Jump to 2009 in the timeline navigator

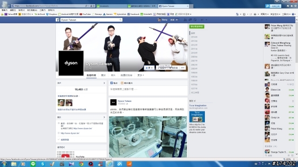[194, 57]
